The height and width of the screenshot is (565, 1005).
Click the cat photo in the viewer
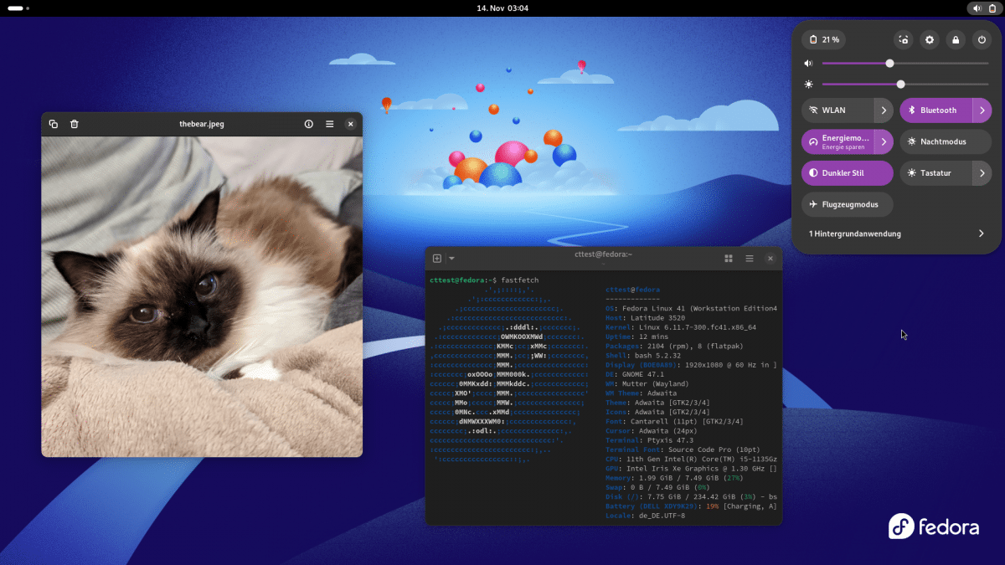point(202,296)
